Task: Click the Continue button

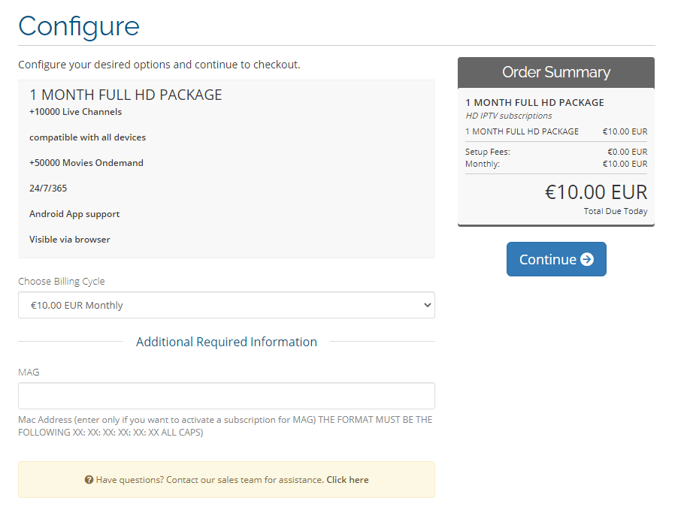Action: (556, 259)
